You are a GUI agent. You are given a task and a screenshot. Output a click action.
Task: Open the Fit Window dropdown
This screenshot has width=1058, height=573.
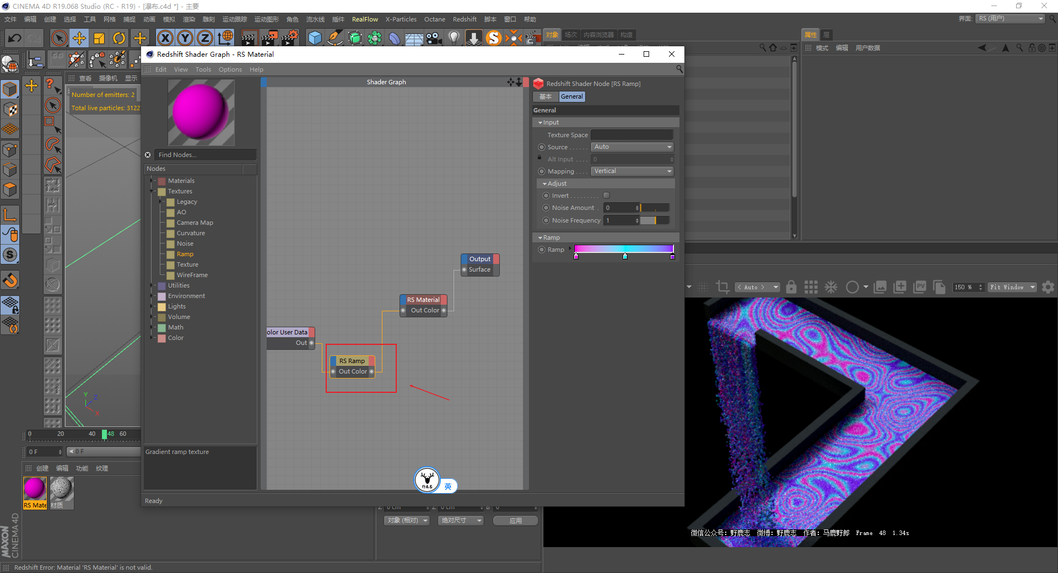(x=1012, y=287)
